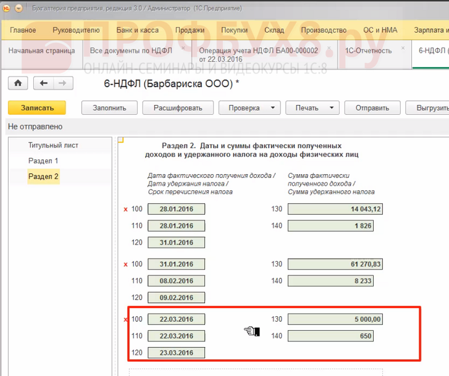This screenshot has height=376, width=449.
Task: Click the 'Расшифровать' button
Action: [178, 107]
